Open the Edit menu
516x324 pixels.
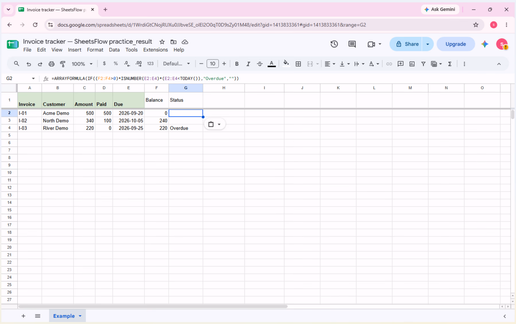click(41, 50)
